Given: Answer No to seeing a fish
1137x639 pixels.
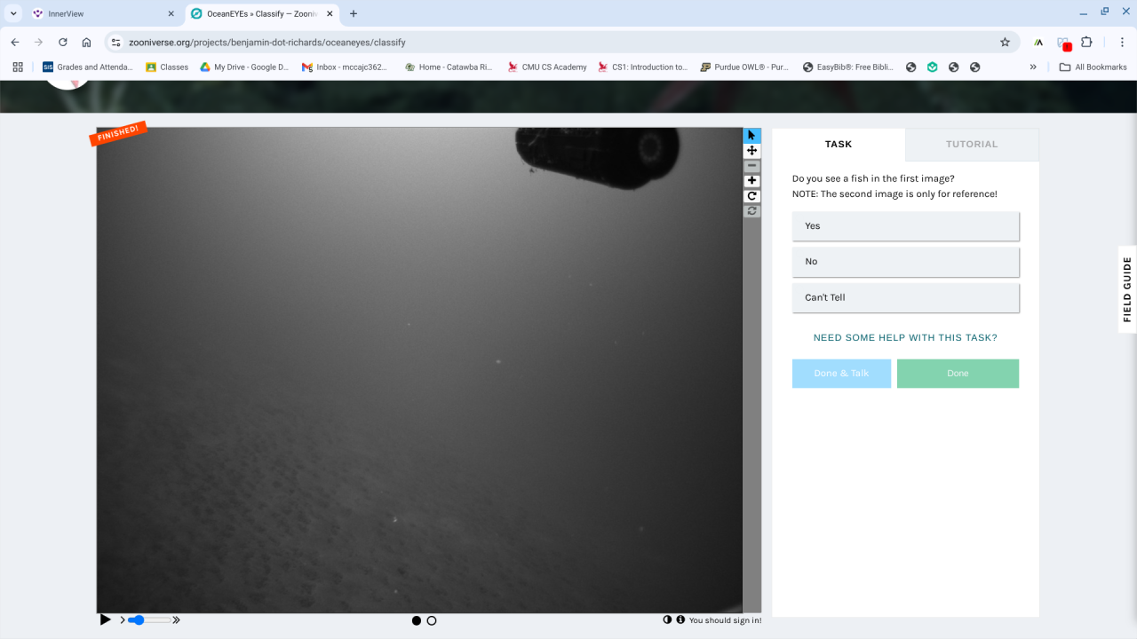Looking at the screenshot, I should pyautogui.click(x=905, y=262).
